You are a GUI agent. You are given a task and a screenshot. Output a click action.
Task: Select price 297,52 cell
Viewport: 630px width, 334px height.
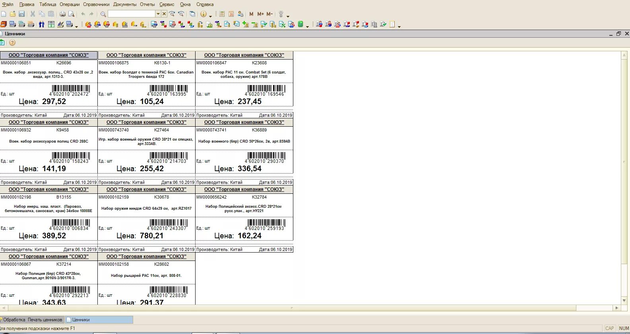pos(54,102)
